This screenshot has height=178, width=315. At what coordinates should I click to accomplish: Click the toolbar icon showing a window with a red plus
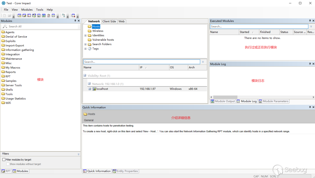pos(73,16)
